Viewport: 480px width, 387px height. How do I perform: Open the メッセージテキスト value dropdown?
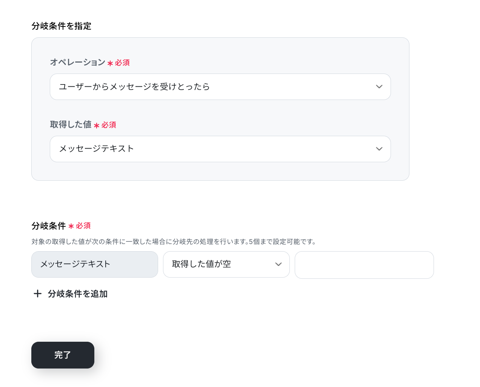pyautogui.click(x=220, y=149)
